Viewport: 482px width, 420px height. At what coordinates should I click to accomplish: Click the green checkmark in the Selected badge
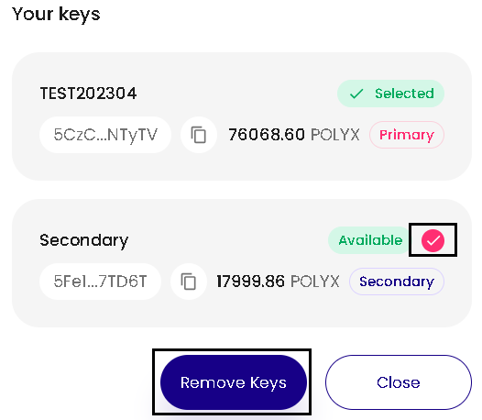(356, 94)
